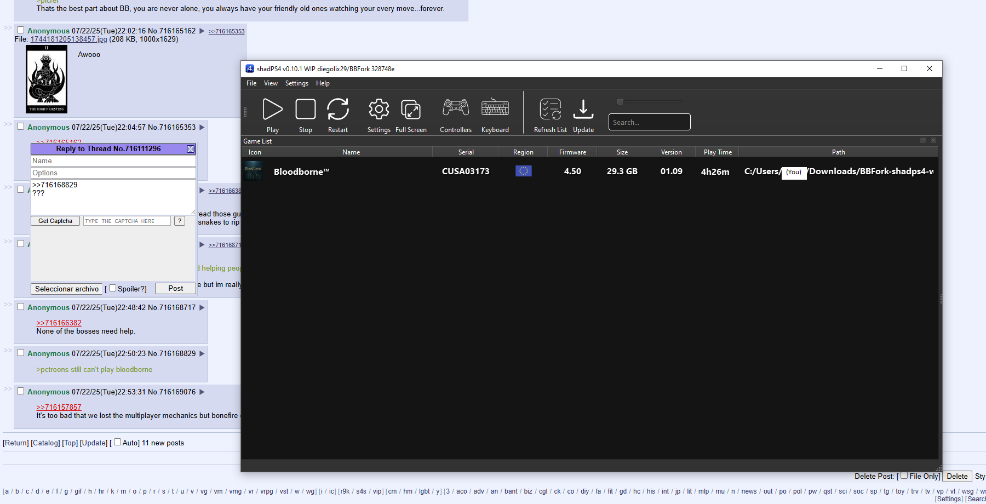Click Refresh List icon

click(551, 109)
